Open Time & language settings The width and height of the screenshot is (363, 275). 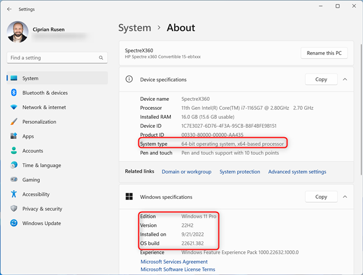(x=41, y=165)
